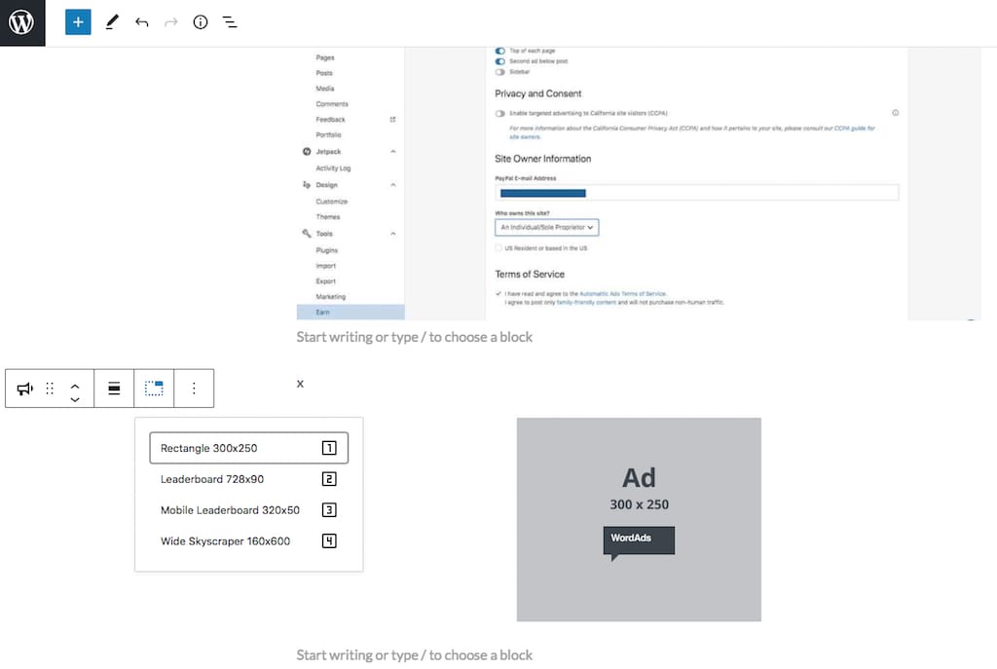Viewport: 997px width, 669px height.
Task: Open block options three-dot menu
Action: tap(194, 389)
